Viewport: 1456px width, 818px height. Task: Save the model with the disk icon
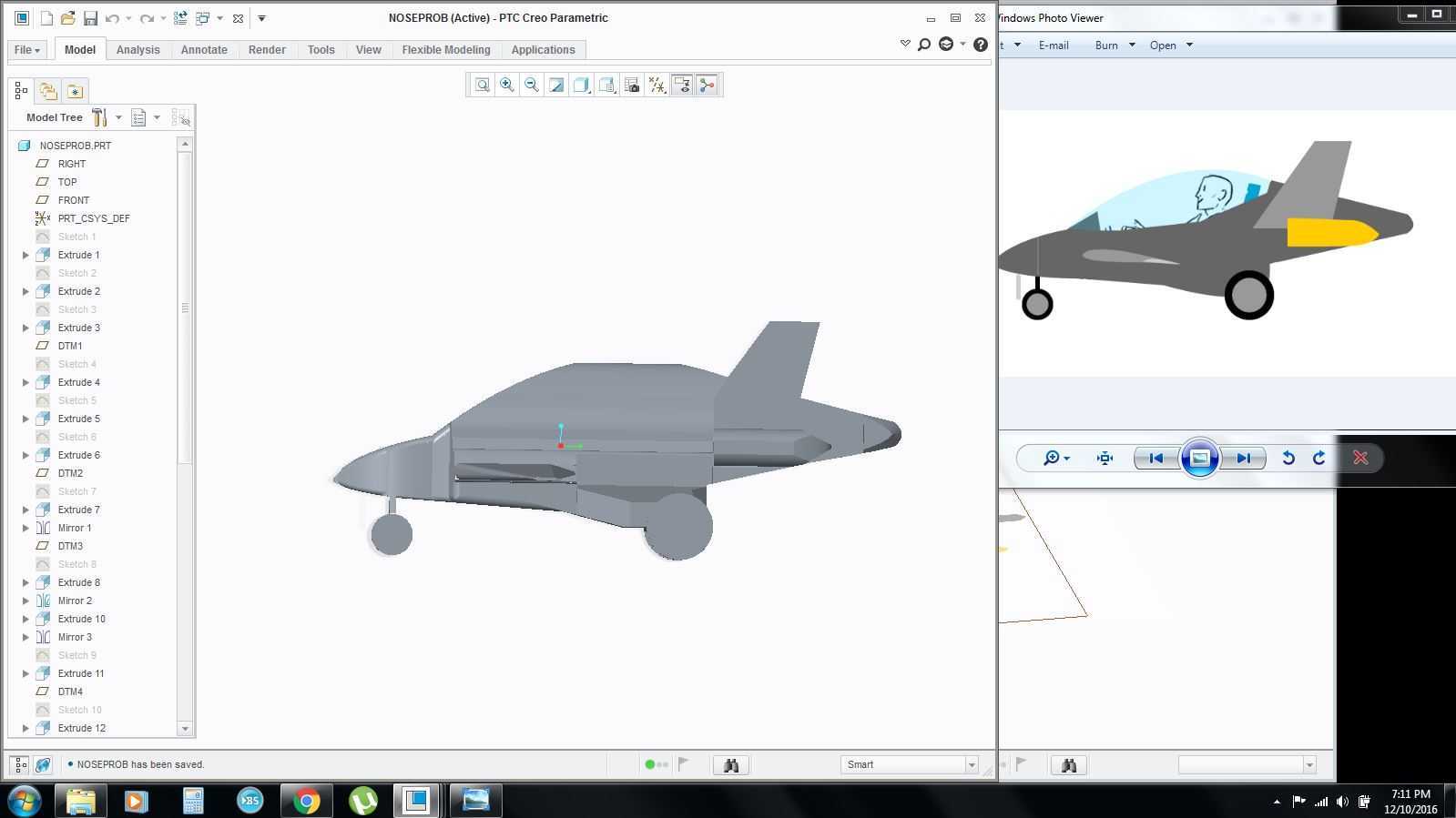pos(90,18)
